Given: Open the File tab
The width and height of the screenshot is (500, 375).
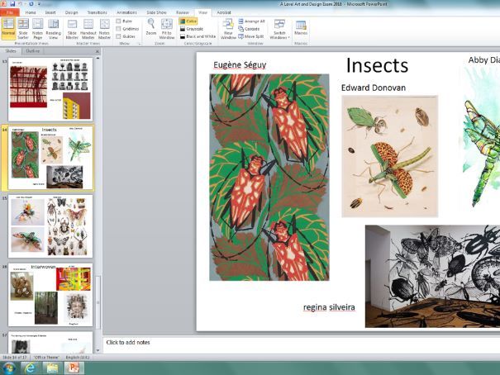Looking at the screenshot, I should [x=10, y=12].
